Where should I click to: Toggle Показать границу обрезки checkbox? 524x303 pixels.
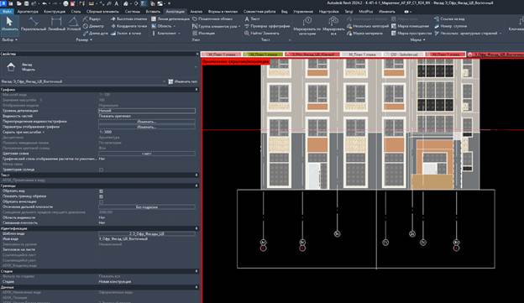pos(101,196)
